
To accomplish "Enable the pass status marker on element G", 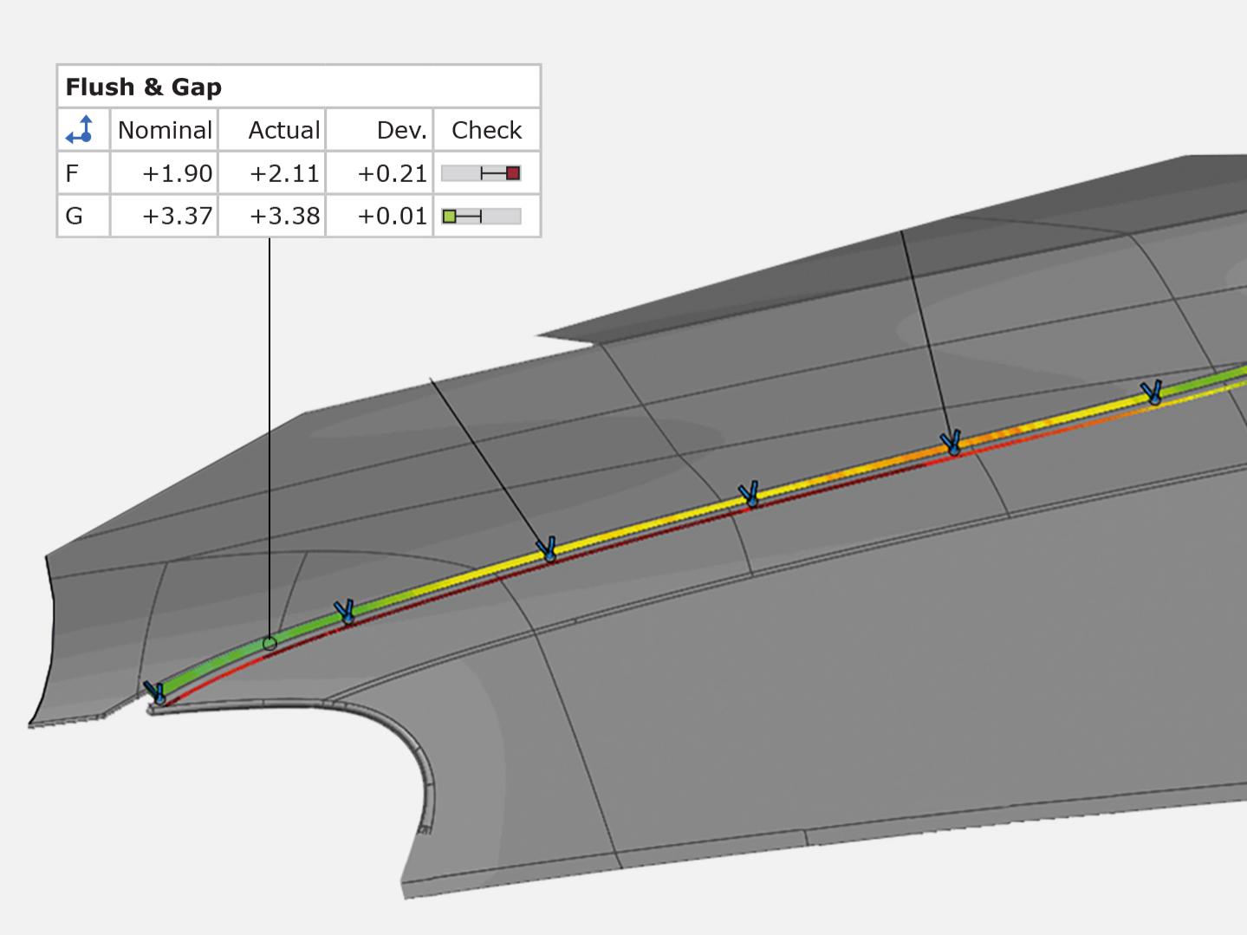I will 448,215.
